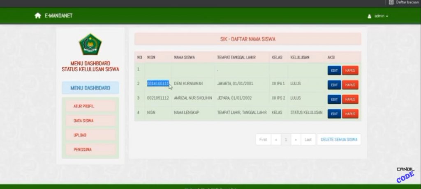Click the school emblem logo in sidebar
This screenshot has height=189, width=421.
coord(90,44)
